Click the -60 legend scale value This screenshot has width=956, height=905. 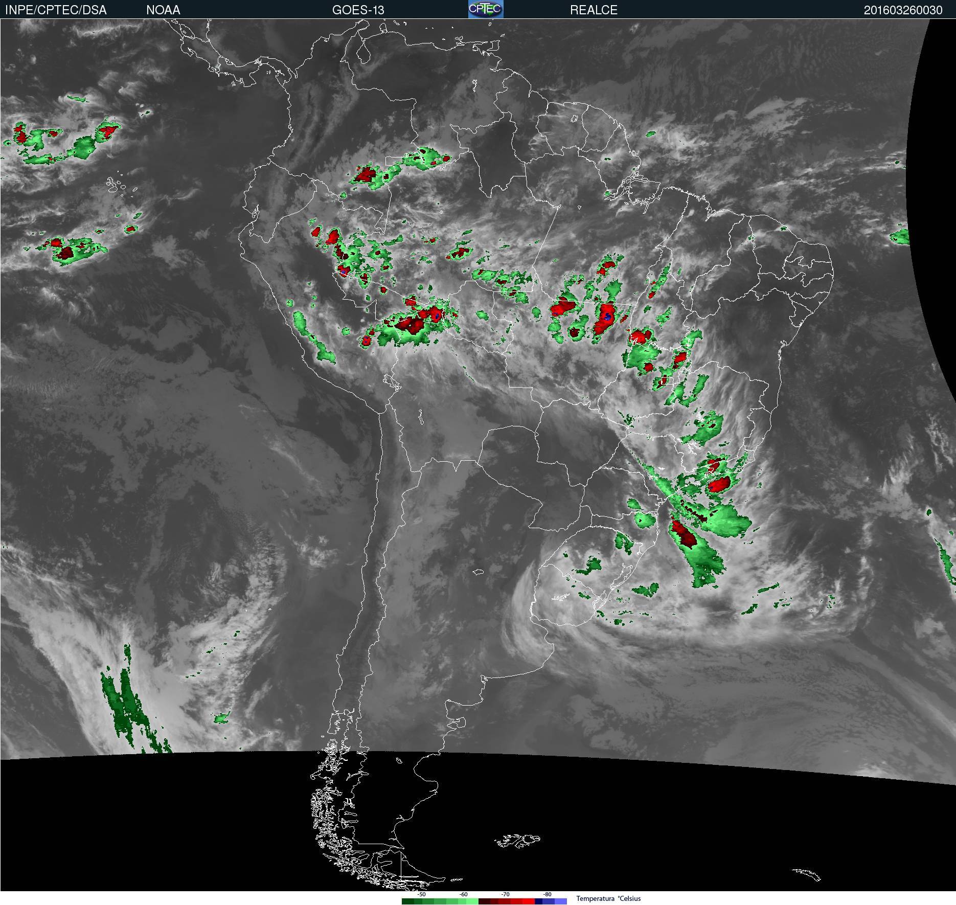(x=463, y=894)
